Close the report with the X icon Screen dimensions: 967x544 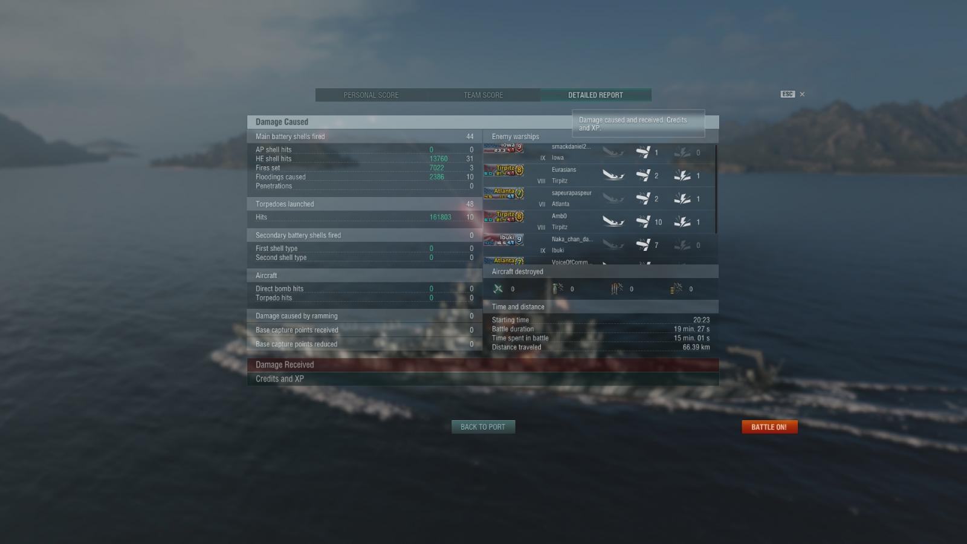802,94
